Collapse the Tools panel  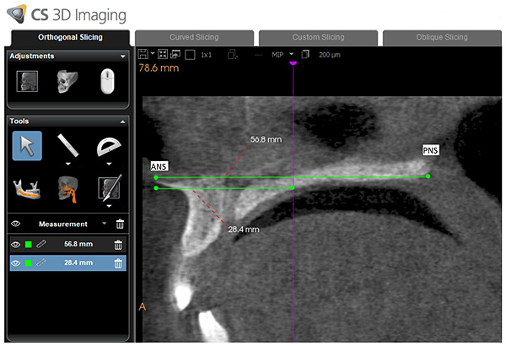pyautogui.click(x=123, y=122)
